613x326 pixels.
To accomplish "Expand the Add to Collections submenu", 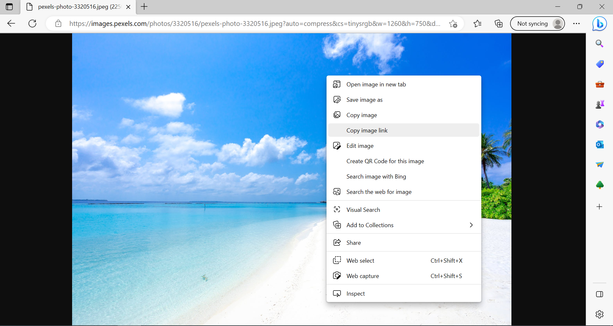I will click(403, 225).
